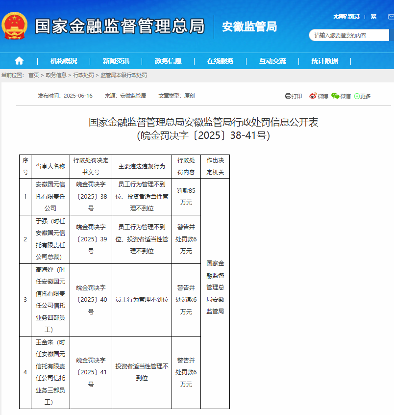Click the 行政处罚内容 column header
This screenshot has height=415, width=394.
pyautogui.click(x=186, y=166)
